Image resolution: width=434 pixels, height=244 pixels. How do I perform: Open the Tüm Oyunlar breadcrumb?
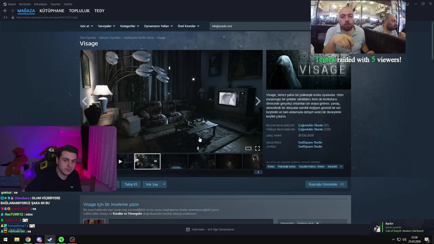pos(88,38)
